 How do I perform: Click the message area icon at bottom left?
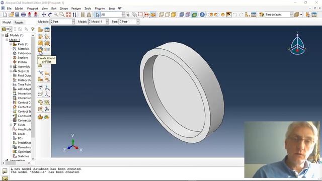5,170
